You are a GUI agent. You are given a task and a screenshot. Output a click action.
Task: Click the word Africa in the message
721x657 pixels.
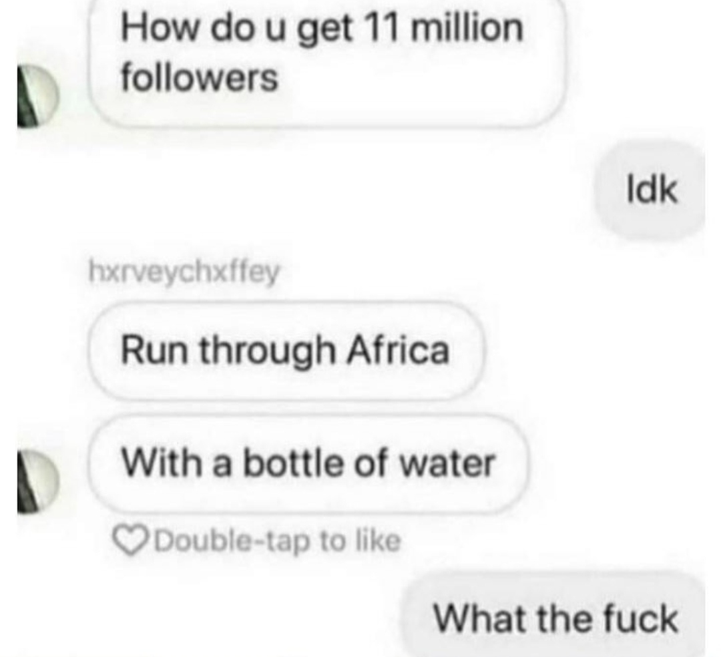[398, 349]
